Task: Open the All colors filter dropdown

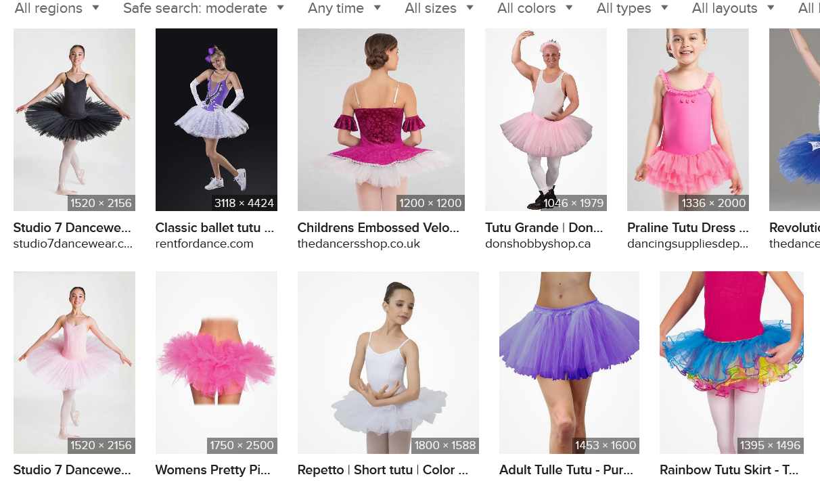Action: coord(534,8)
